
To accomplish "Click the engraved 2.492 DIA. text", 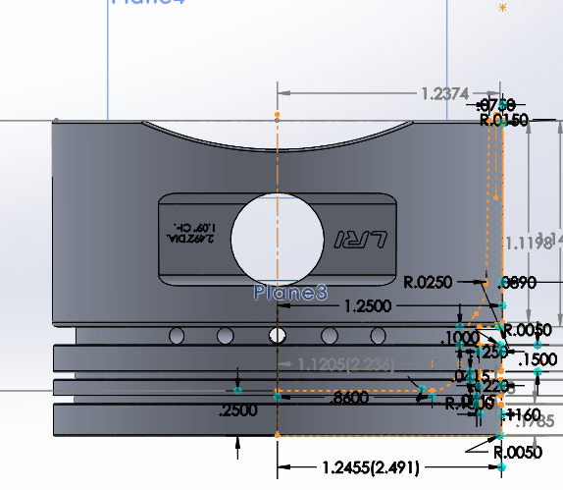I will (190, 238).
